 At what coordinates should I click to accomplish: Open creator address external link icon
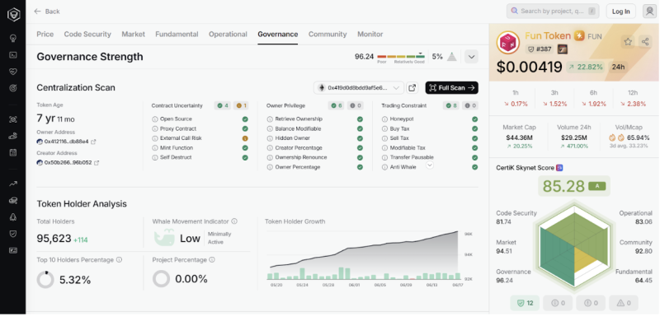pyautogui.click(x=97, y=163)
